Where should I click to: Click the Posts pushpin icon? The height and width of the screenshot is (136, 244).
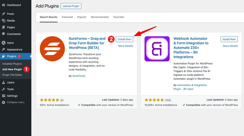pyautogui.click(x=3, y=14)
